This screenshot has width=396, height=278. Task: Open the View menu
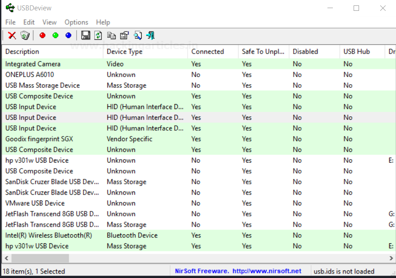tap(50, 22)
